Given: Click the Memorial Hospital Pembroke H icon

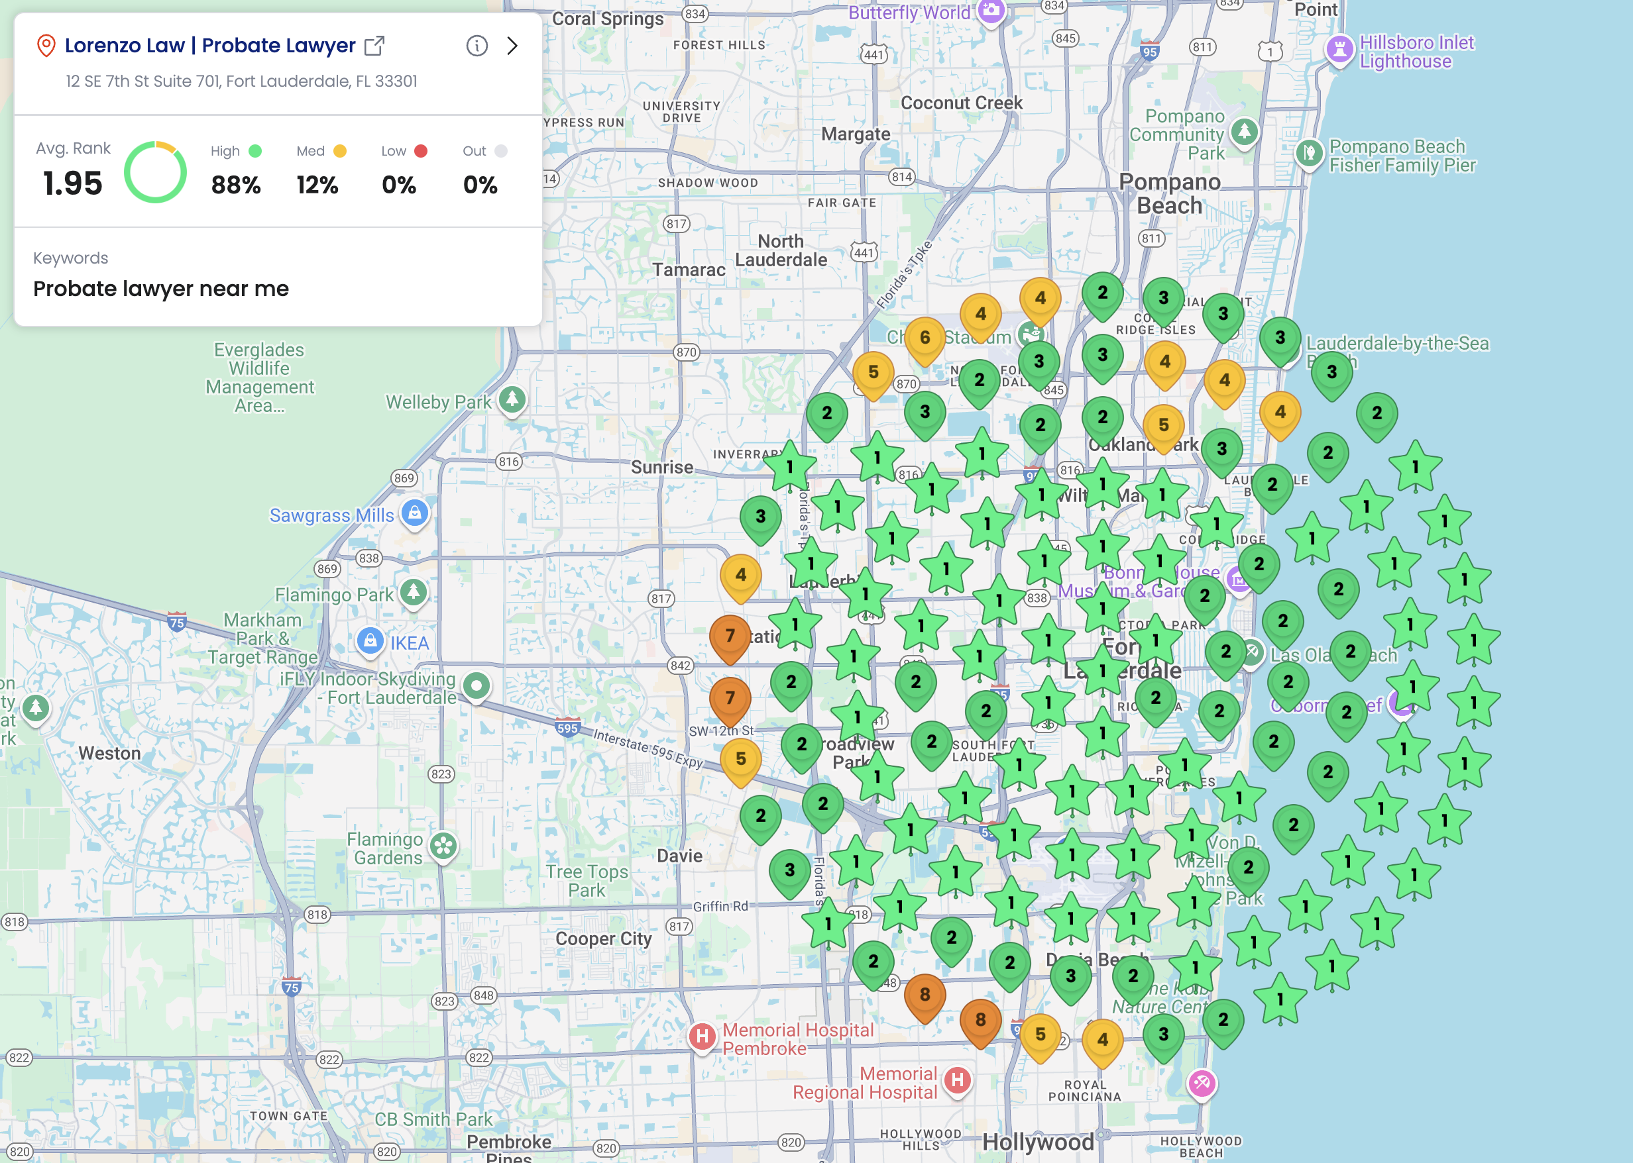Looking at the screenshot, I should [703, 1037].
